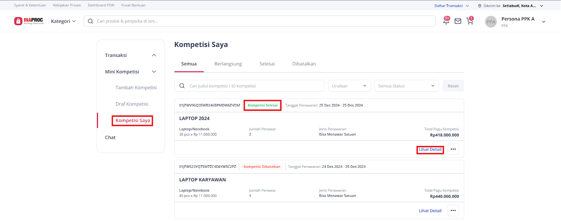
Task: Expand the Kategori dropdown
Action: (63, 21)
